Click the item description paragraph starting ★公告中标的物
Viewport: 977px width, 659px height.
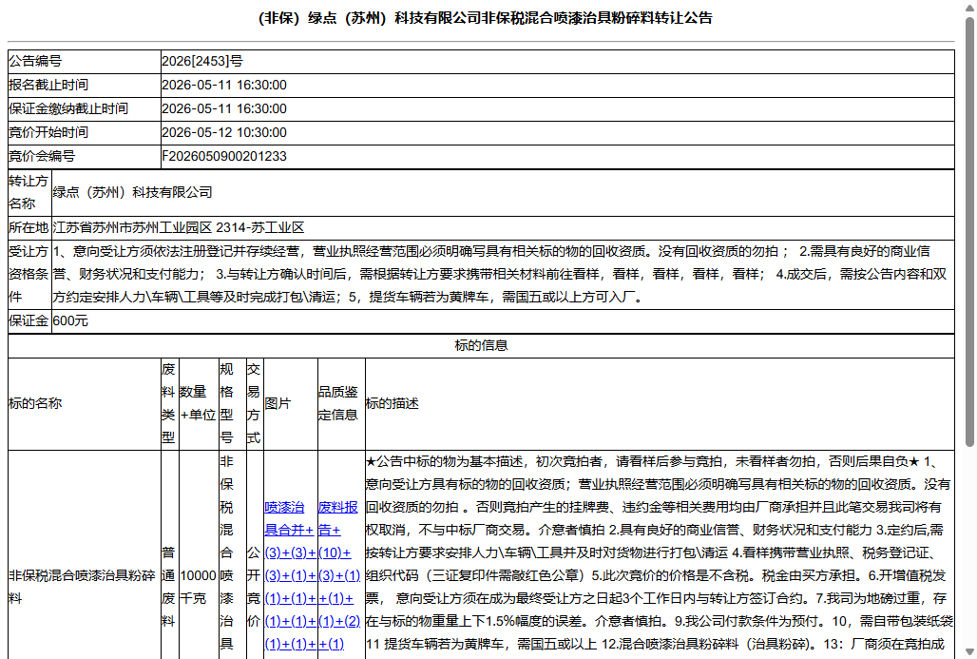(x=660, y=553)
